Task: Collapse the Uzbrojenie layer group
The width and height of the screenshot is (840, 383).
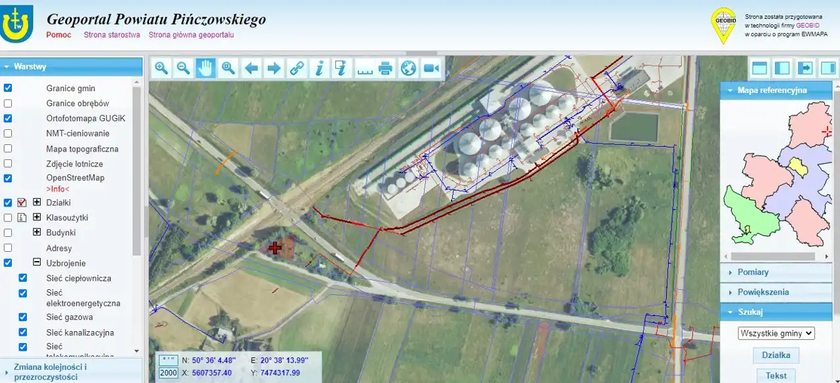Action: pyautogui.click(x=37, y=263)
